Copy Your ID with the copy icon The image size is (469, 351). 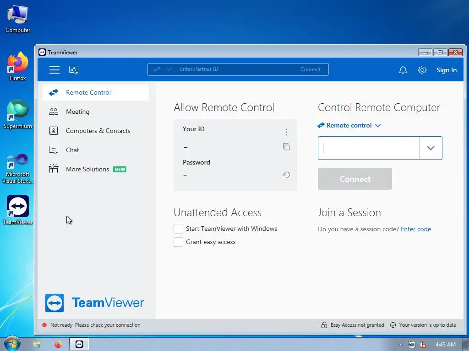(286, 147)
